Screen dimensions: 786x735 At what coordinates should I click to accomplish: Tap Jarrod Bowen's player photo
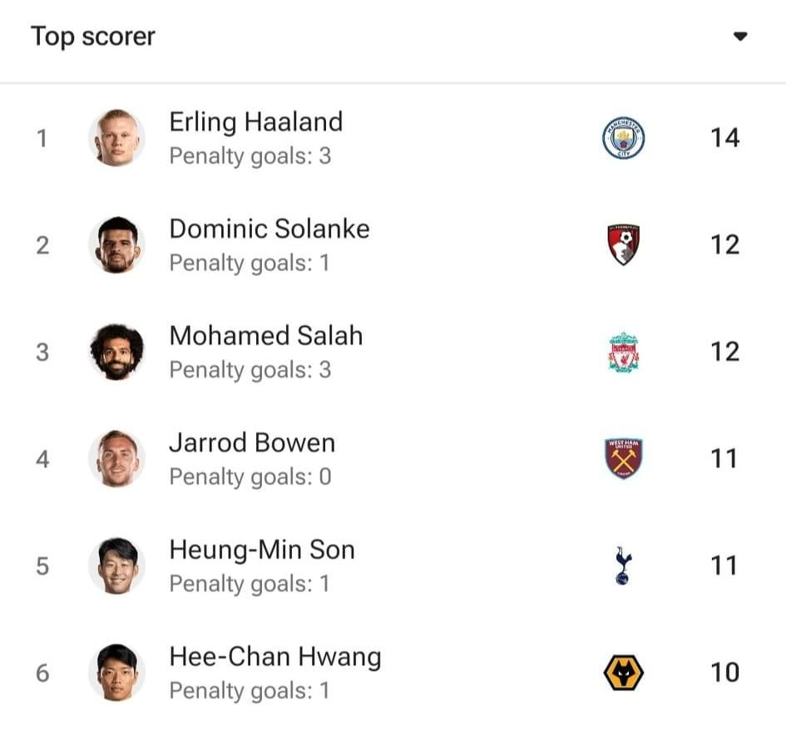116,459
